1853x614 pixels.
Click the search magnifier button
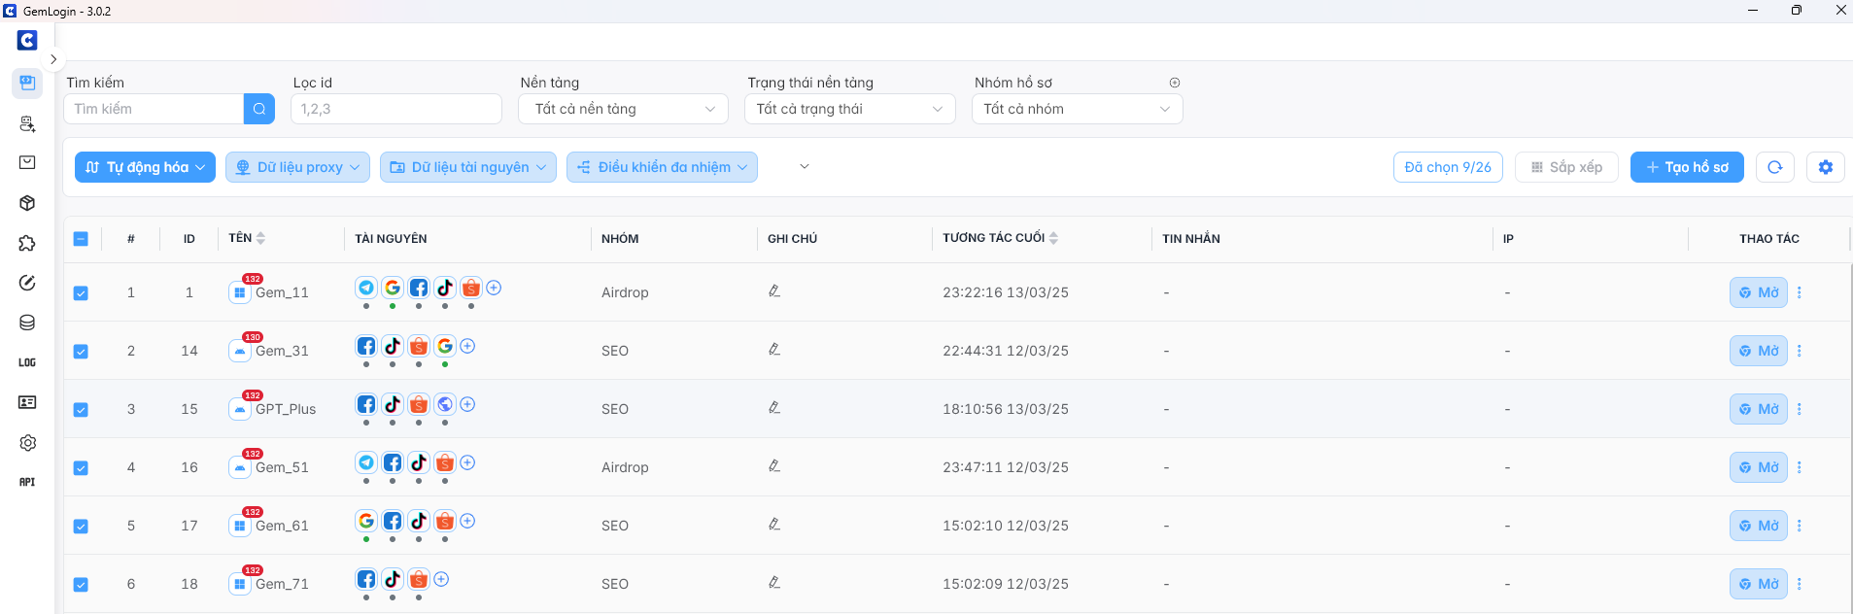[258, 109]
